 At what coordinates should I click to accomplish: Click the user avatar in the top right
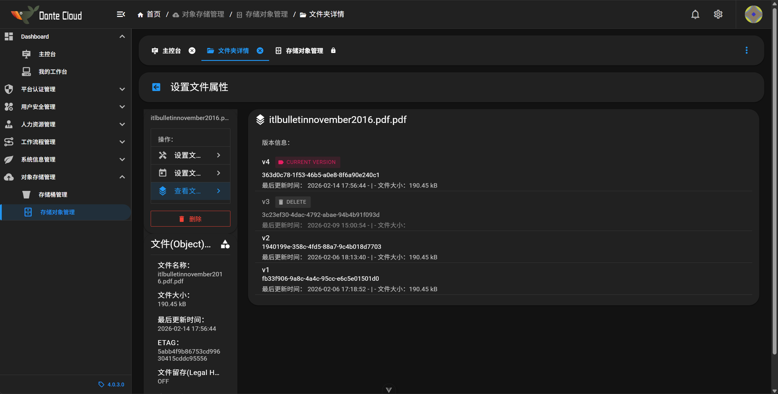point(753,14)
